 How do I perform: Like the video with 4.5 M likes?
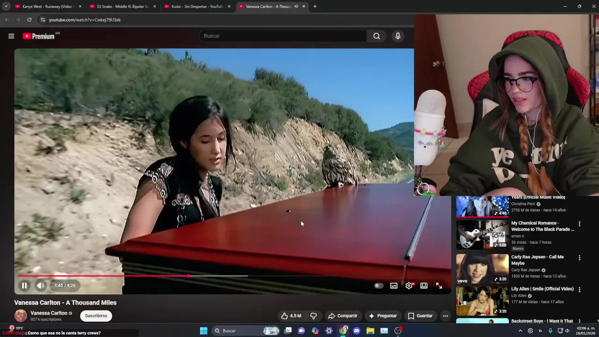click(x=291, y=316)
